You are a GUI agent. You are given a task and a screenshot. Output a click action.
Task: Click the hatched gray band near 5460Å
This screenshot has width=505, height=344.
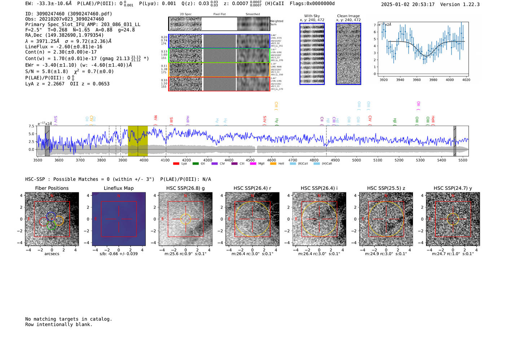tap(455, 141)
